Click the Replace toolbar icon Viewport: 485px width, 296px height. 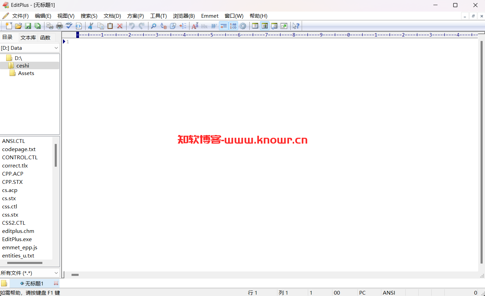pyautogui.click(x=163, y=26)
